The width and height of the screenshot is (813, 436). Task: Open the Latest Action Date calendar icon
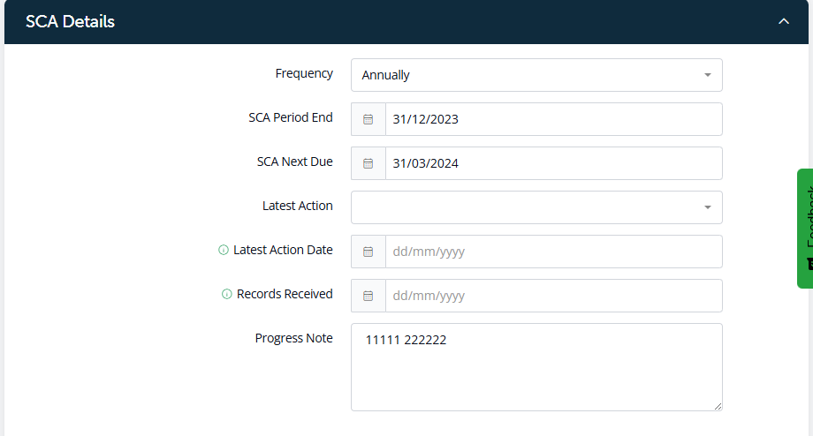click(369, 252)
